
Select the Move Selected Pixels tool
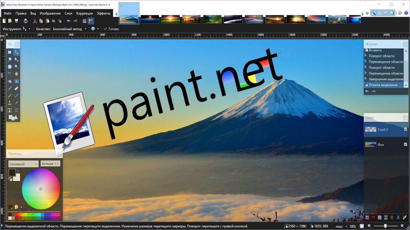[x=16, y=52]
